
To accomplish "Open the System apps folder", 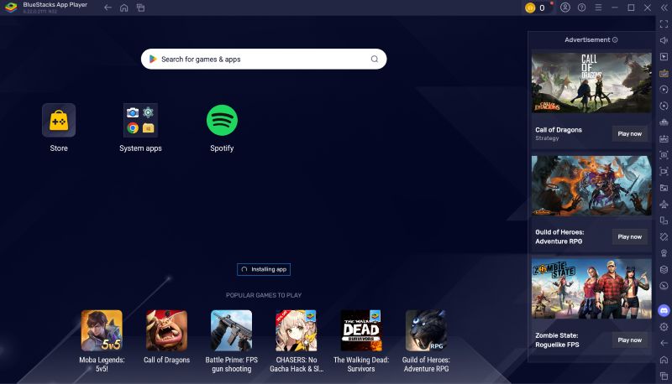I will pyautogui.click(x=140, y=120).
